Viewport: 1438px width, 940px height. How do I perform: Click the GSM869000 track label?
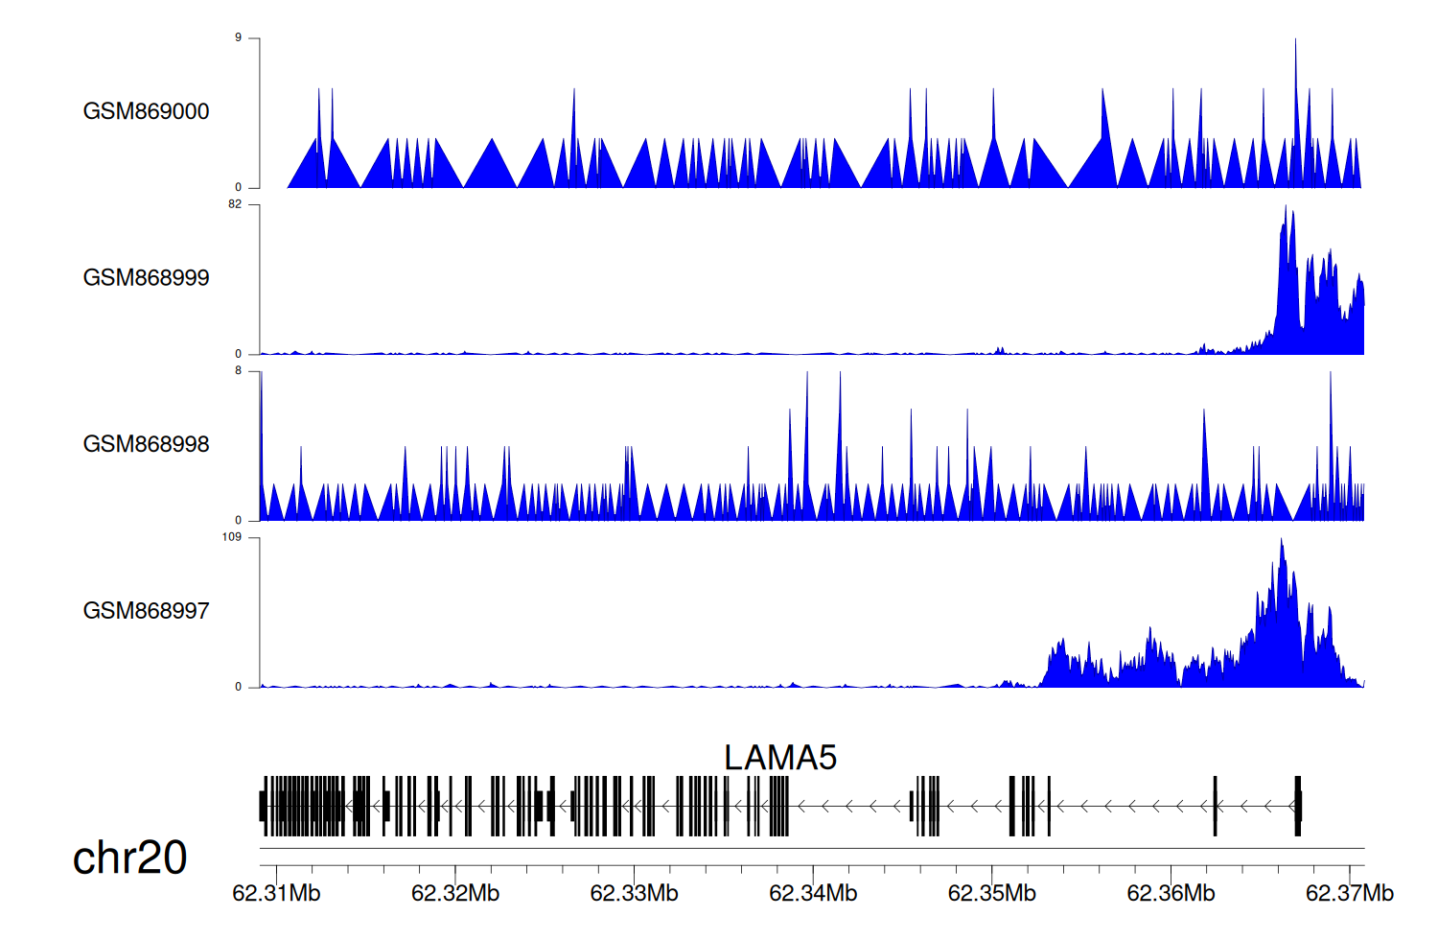coord(146,111)
